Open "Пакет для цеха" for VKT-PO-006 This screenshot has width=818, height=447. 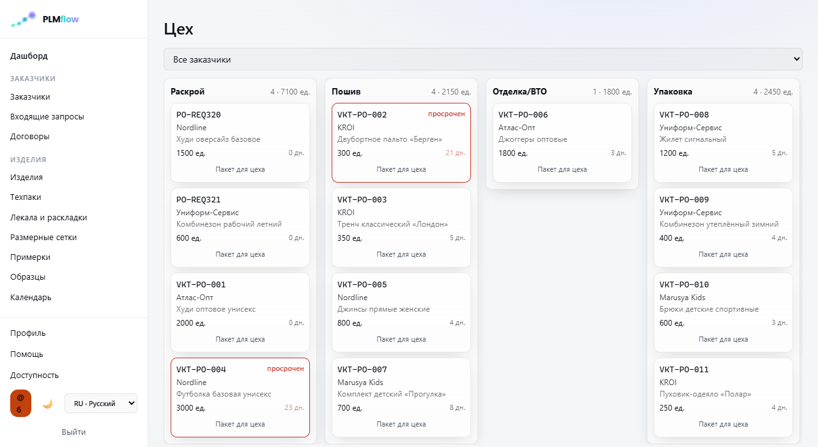point(562,169)
